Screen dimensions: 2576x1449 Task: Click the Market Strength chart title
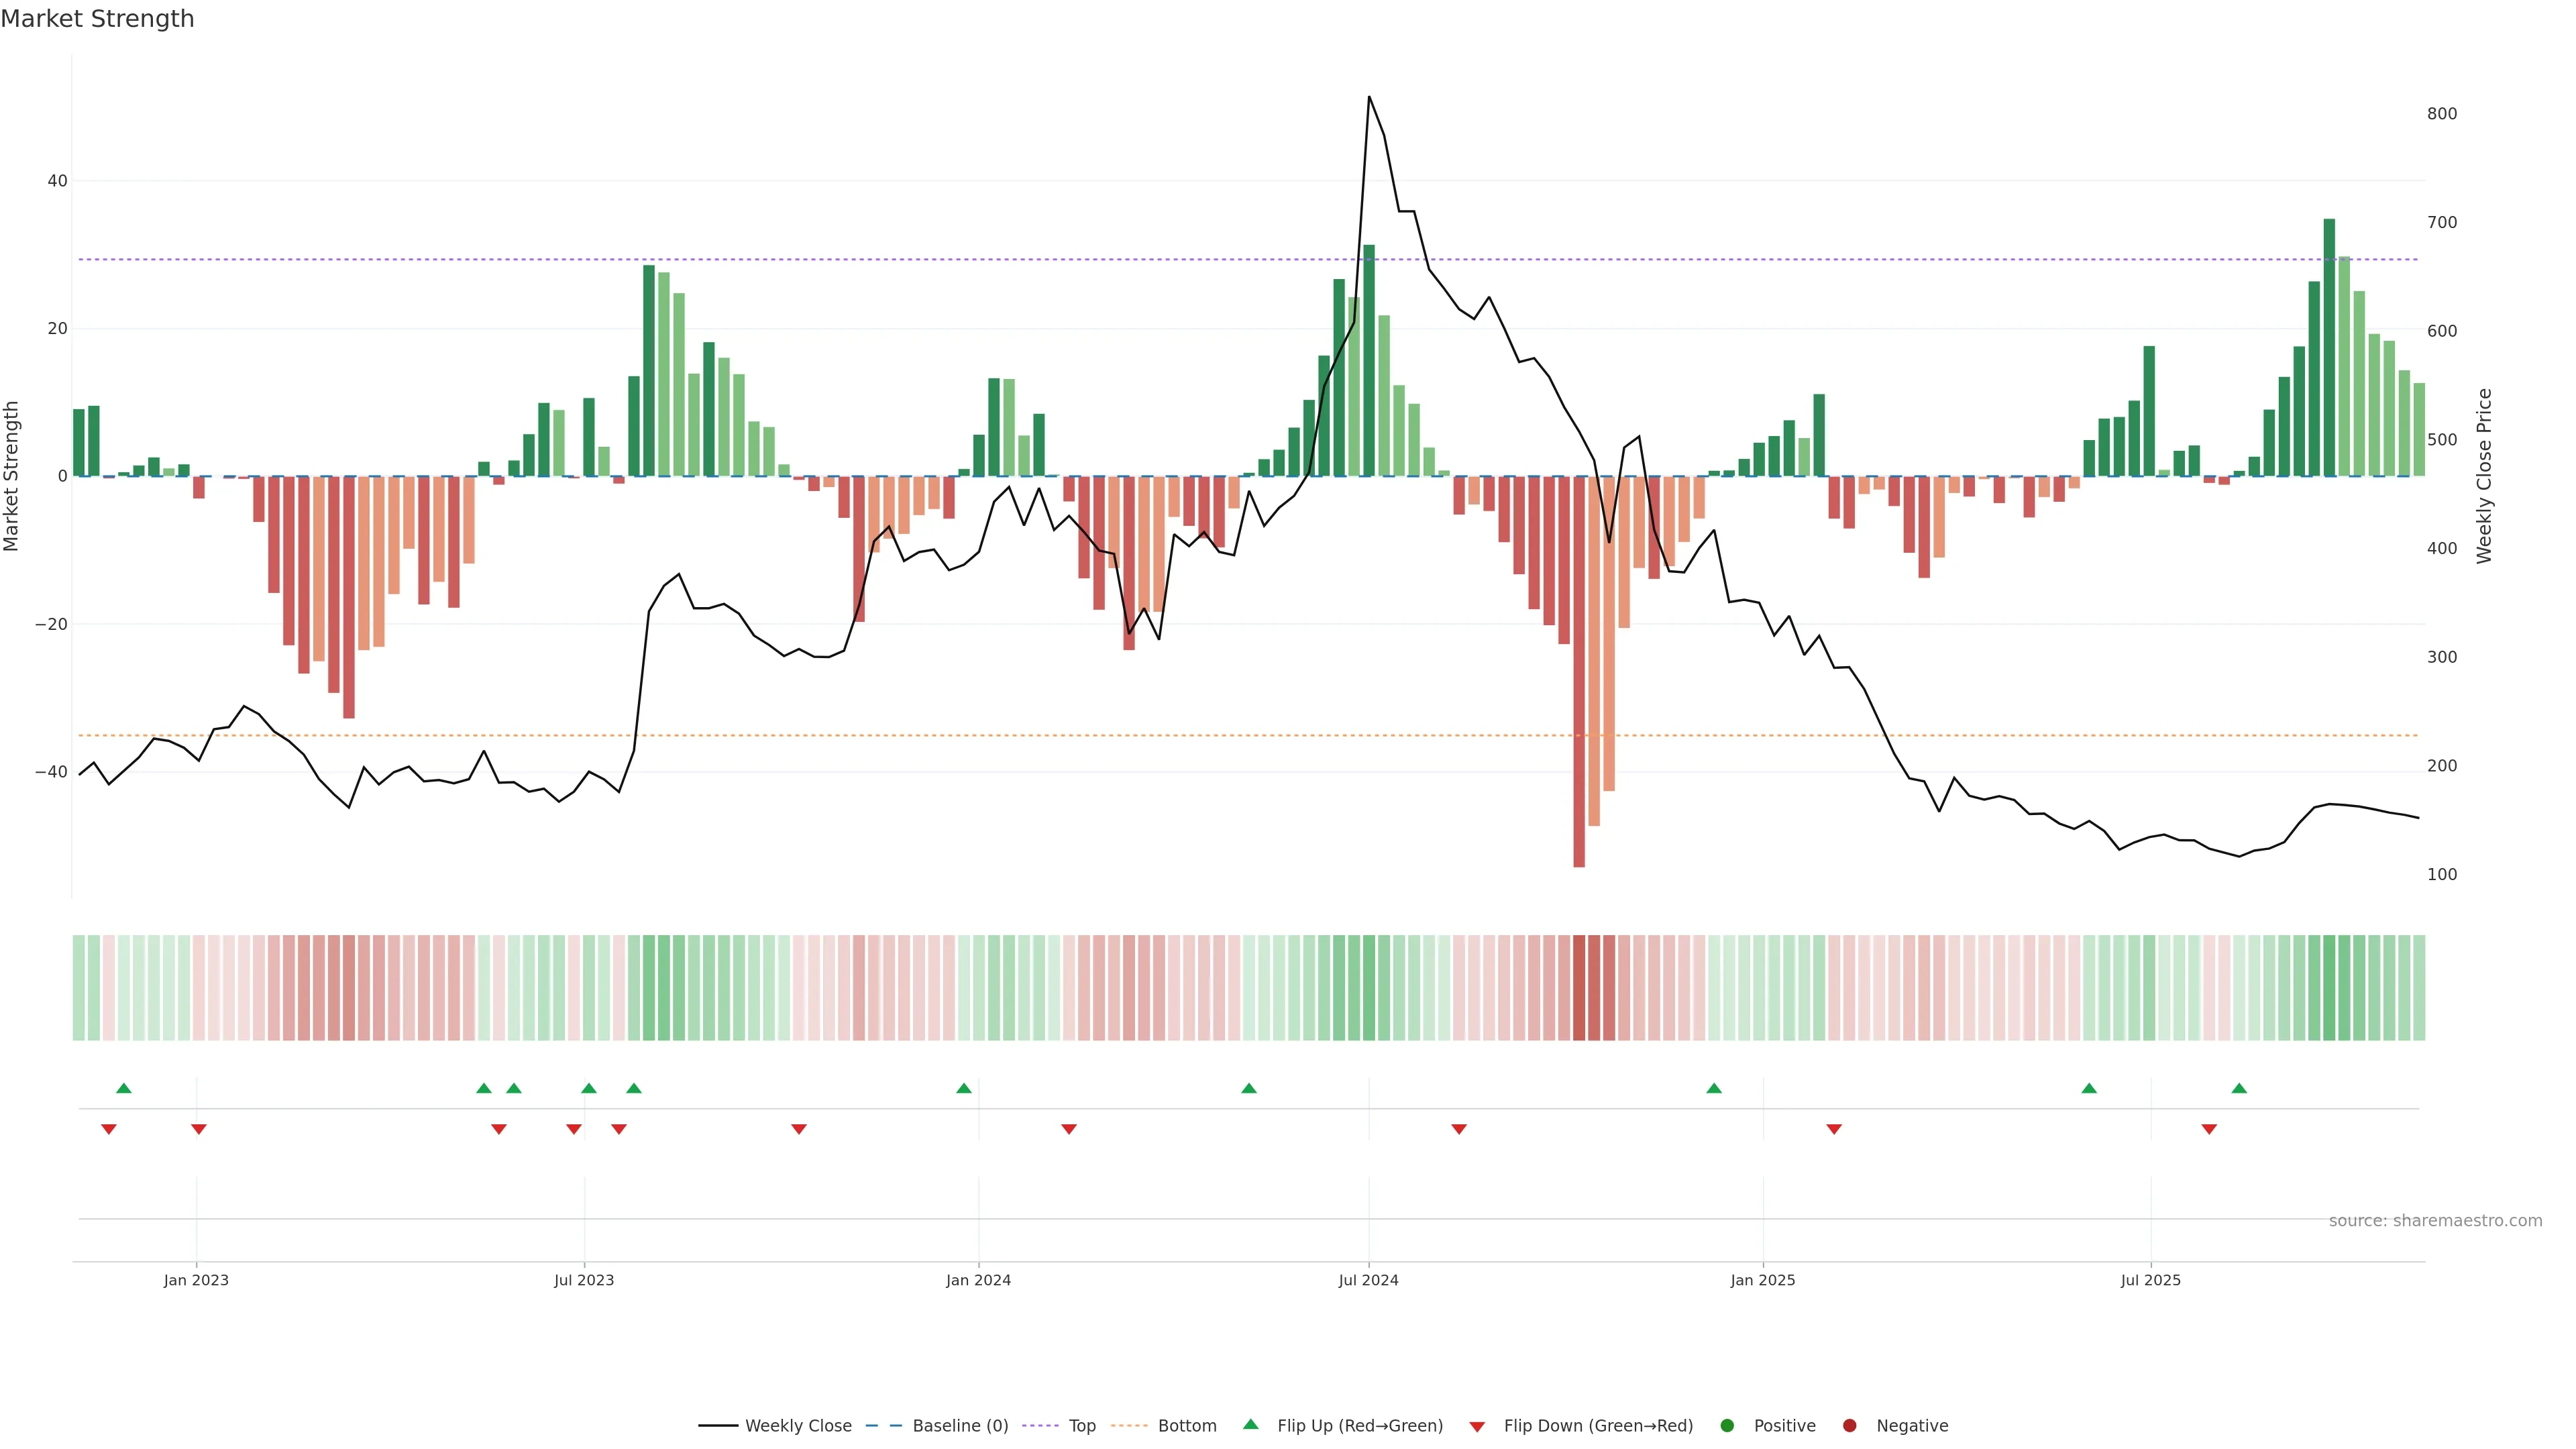tap(97, 19)
